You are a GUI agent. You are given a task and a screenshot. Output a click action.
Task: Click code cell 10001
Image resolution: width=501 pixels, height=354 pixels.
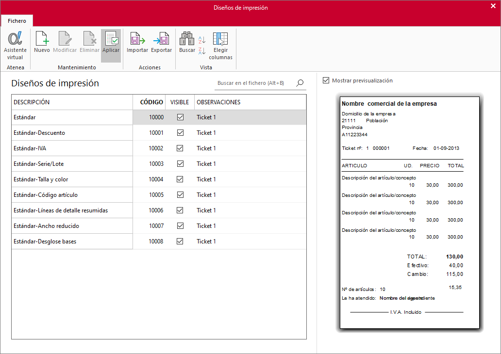149,133
